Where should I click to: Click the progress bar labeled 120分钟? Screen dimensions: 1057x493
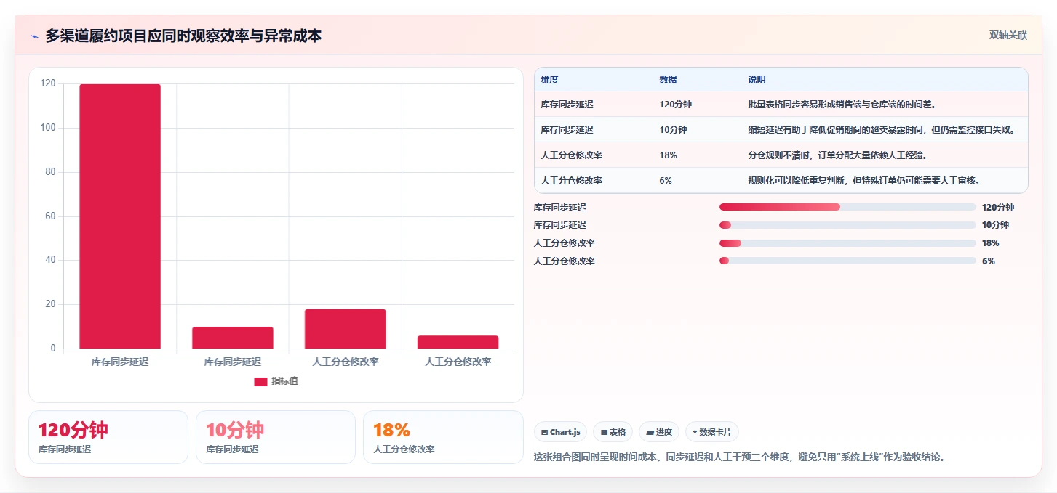(x=847, y=207)
